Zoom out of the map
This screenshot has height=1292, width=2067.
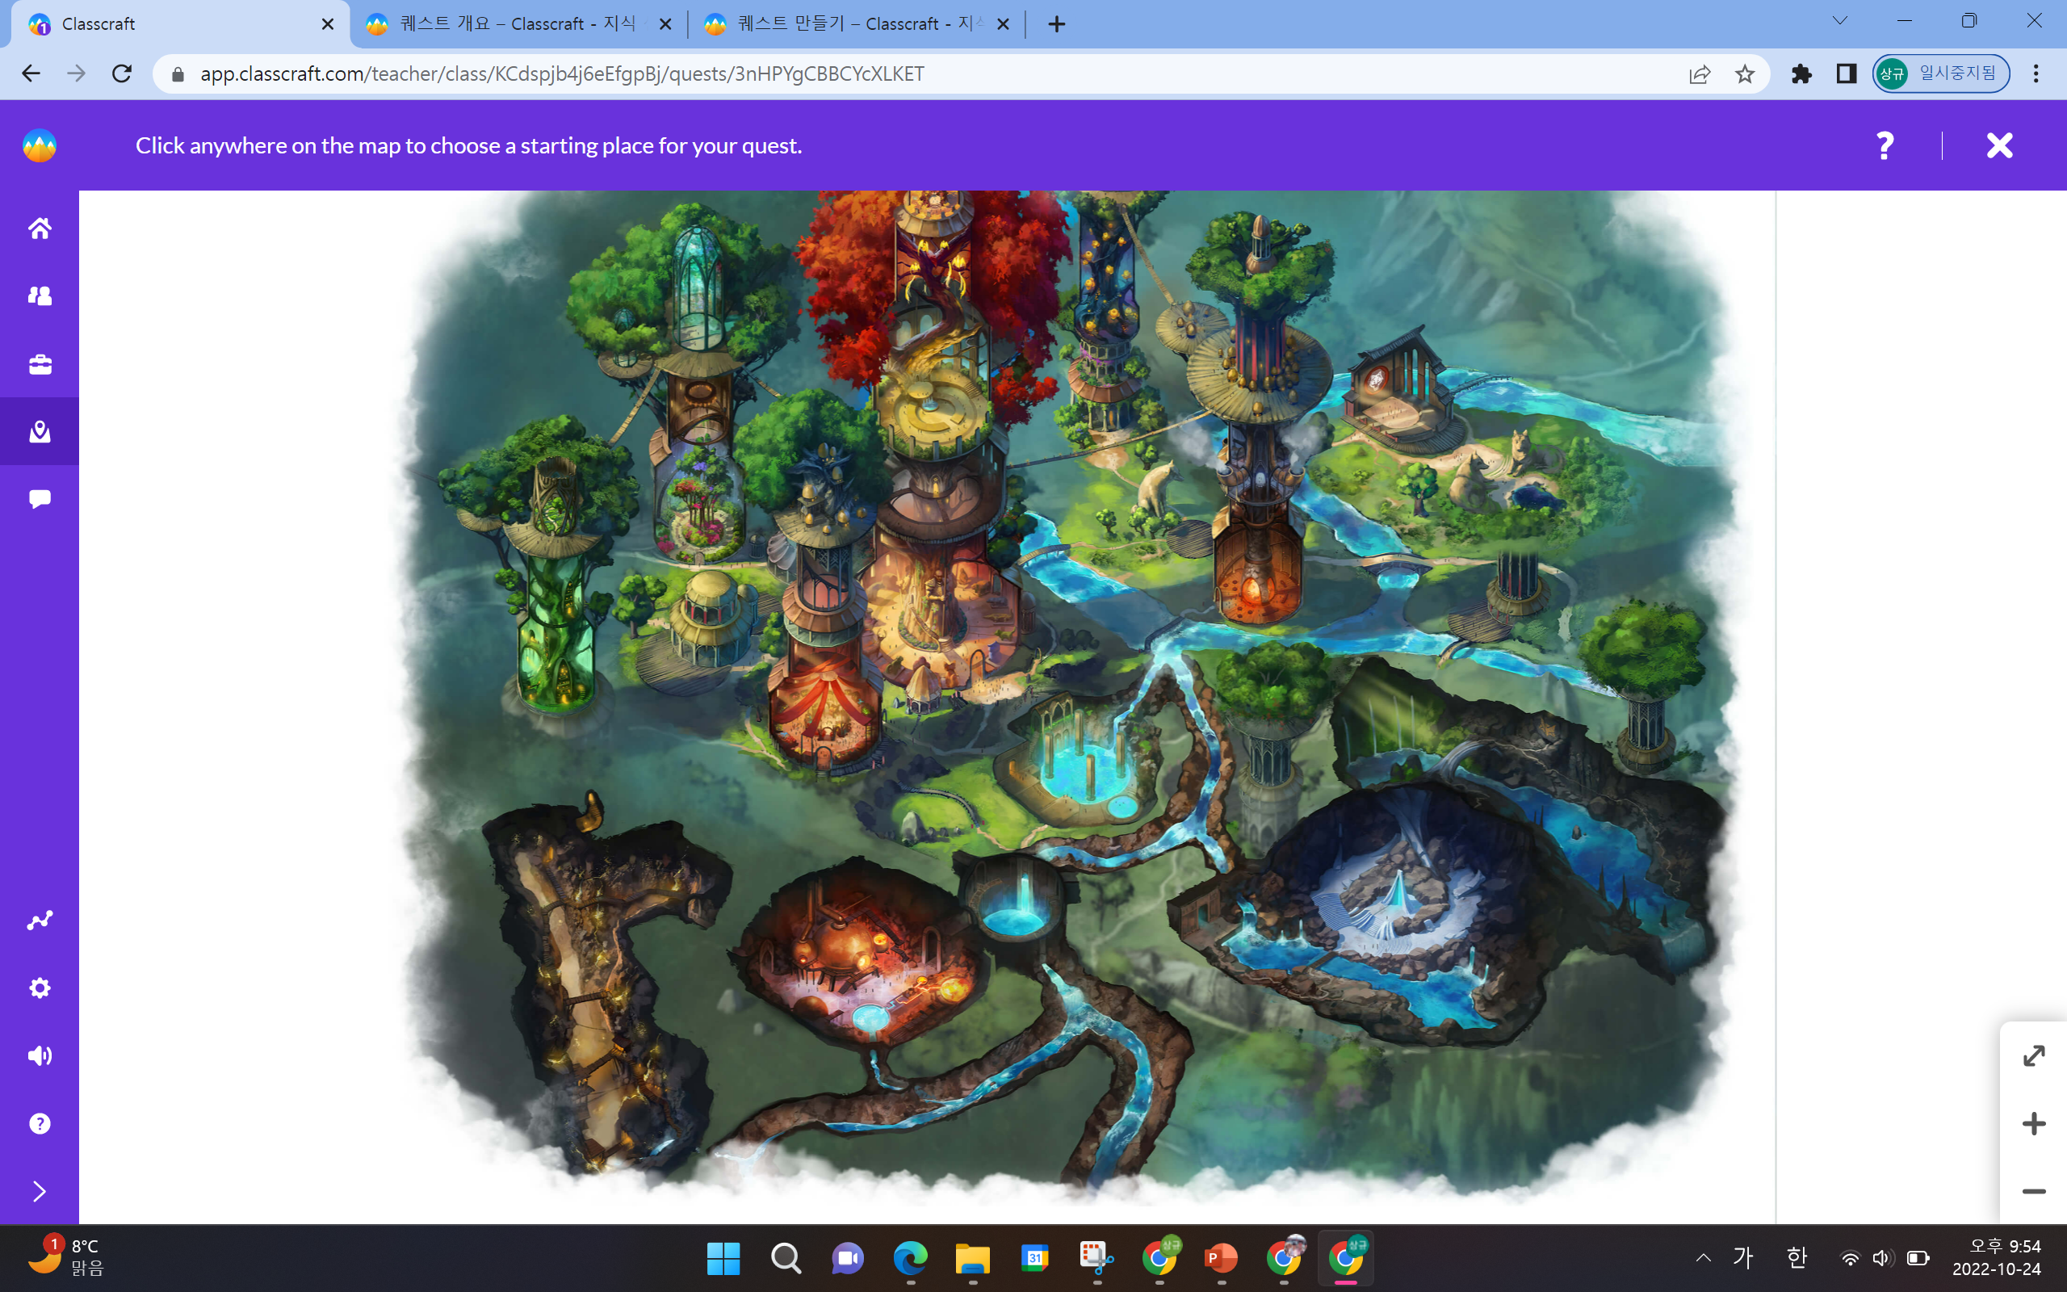point(2034,1191)
